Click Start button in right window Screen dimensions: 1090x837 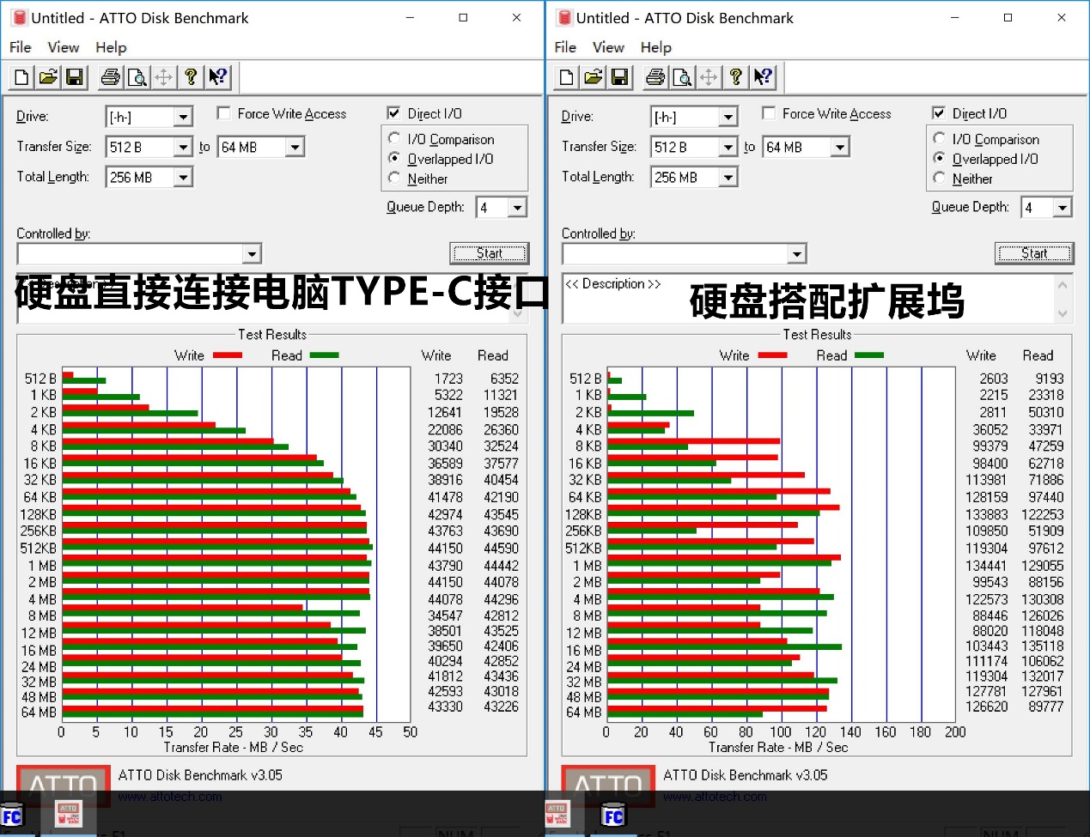pos(1034,253)
